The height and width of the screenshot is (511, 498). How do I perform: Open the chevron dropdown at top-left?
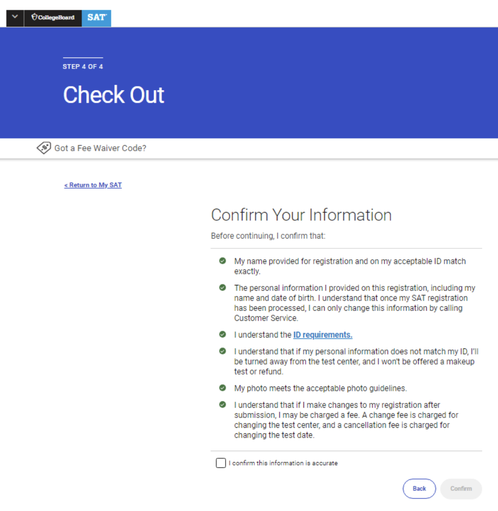[14, 17]
